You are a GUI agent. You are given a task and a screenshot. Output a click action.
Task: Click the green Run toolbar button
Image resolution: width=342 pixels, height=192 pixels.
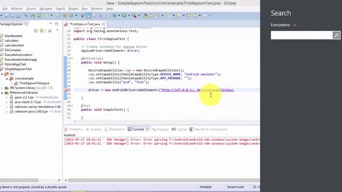(124, 15)
